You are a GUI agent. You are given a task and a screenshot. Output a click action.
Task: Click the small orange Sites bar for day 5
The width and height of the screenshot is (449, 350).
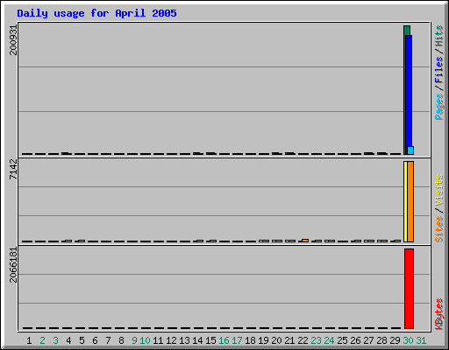[82, 241]
